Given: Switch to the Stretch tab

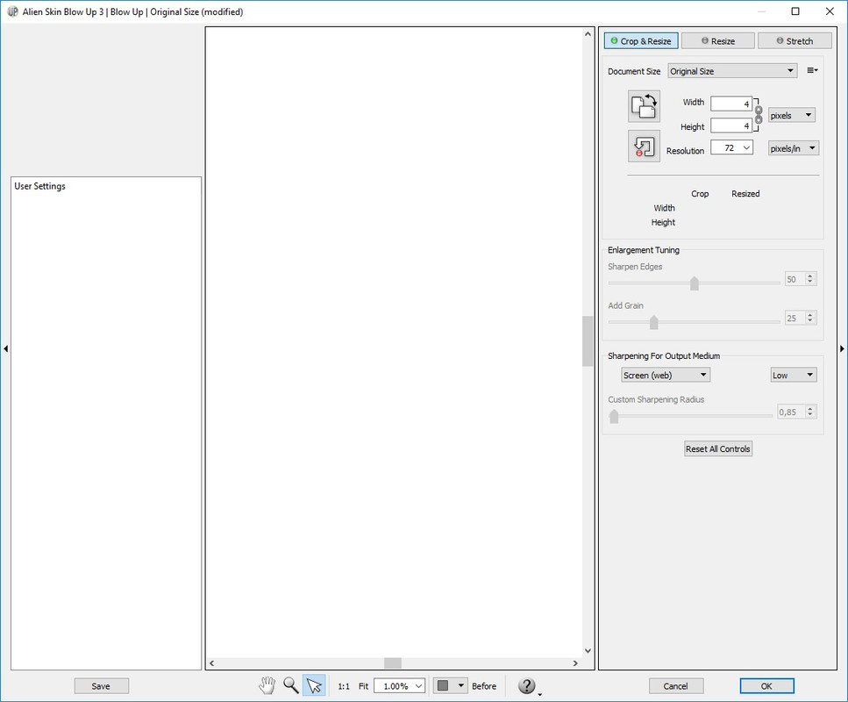Looking at the screenshot, I should pyautogui.click(x=795, y=41).
